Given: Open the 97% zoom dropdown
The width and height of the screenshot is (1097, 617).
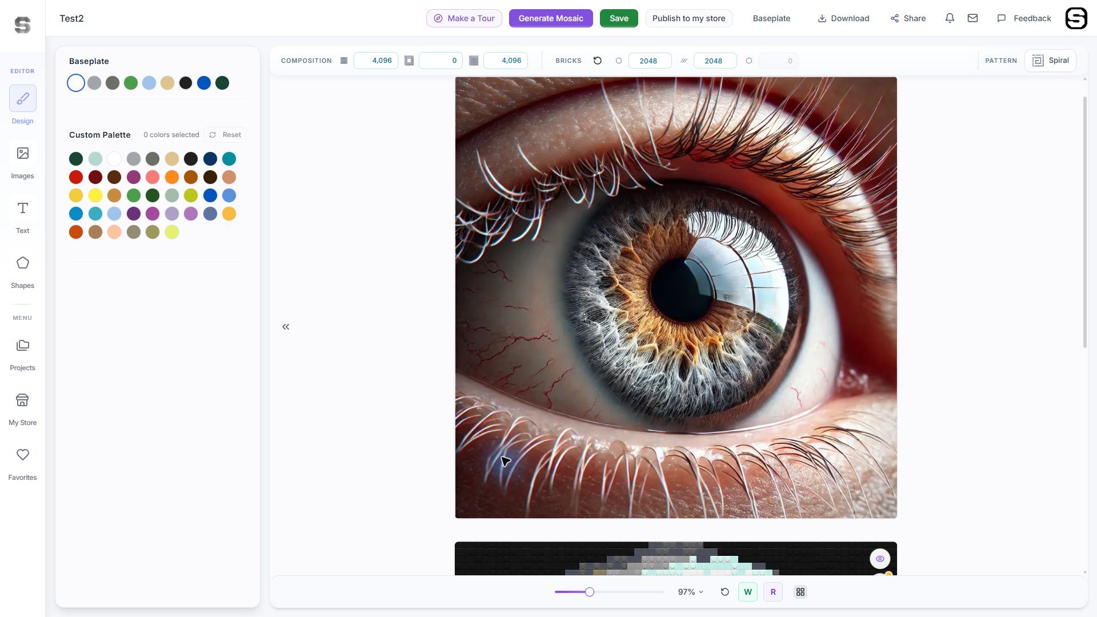Looking at the screenshot, I should (690, 592).
